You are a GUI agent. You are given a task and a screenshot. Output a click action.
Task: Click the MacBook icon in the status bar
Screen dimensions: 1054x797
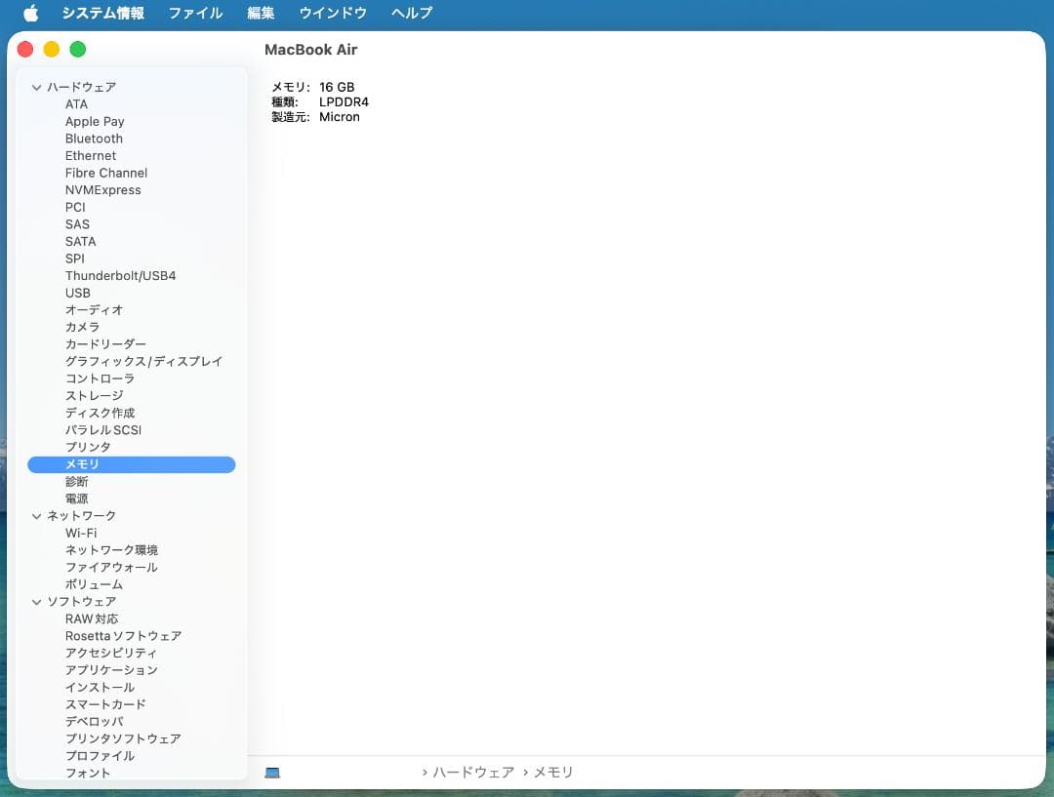coord(273,772)
